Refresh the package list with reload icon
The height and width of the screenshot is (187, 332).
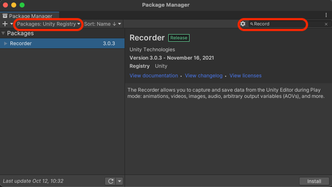tap(110, 181)
